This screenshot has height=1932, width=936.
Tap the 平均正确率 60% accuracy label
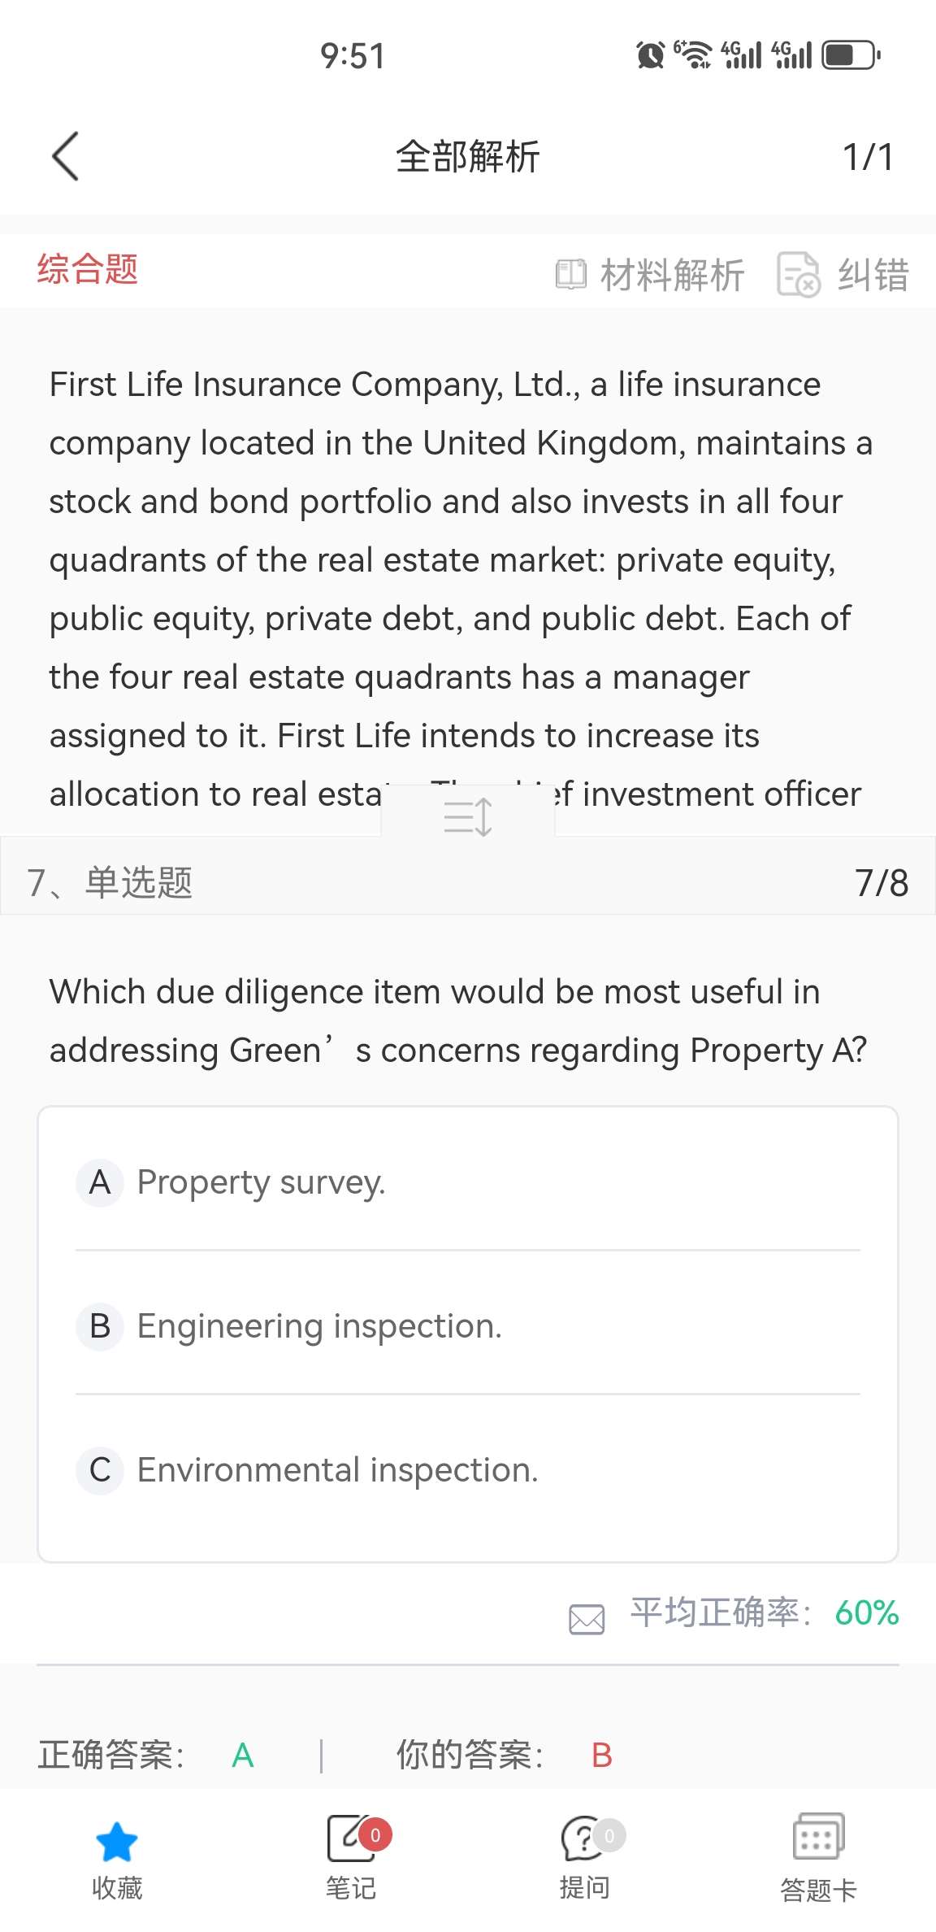[764, 1613]
